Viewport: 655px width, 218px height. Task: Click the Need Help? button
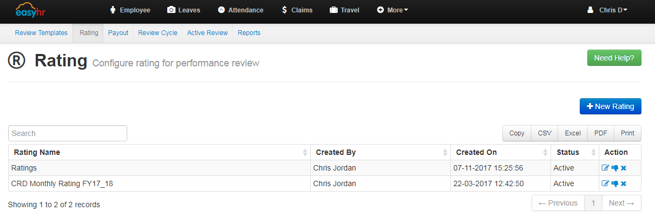(614, 58)
